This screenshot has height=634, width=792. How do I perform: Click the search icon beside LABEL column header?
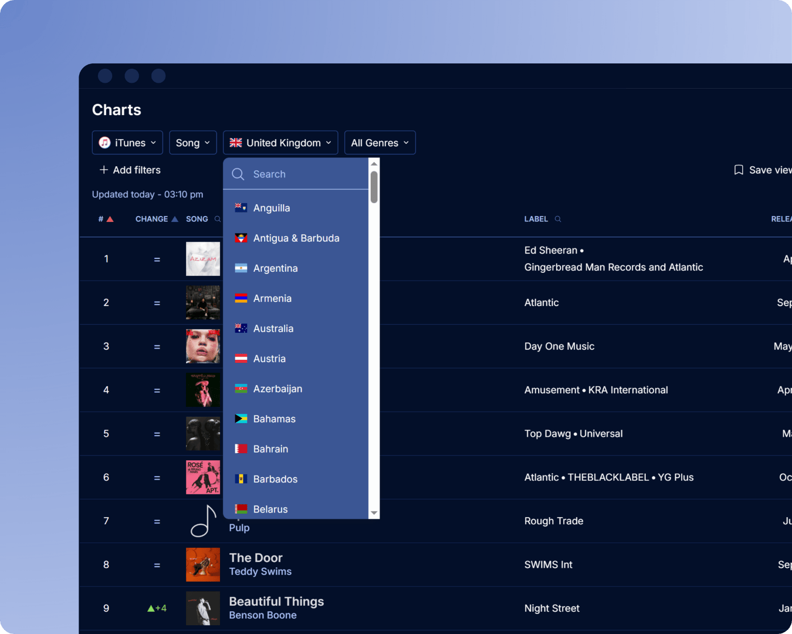(557, 219)
